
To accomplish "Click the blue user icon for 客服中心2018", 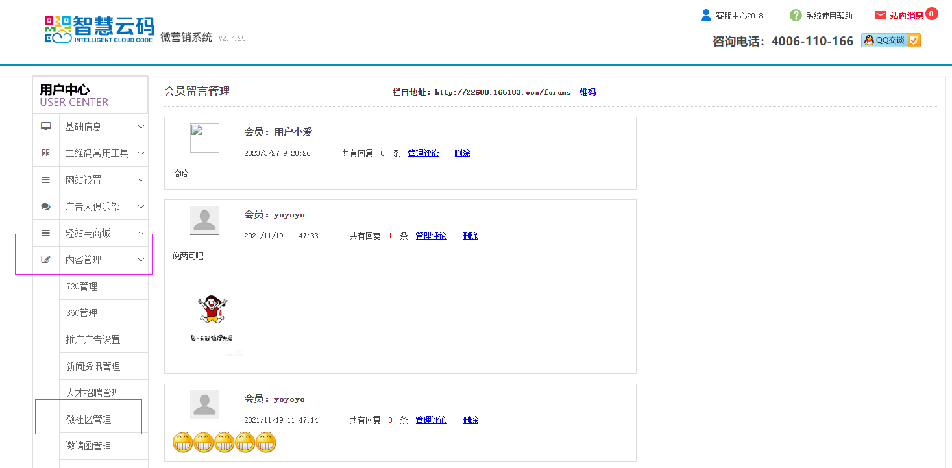I will (x=706, y=16).
